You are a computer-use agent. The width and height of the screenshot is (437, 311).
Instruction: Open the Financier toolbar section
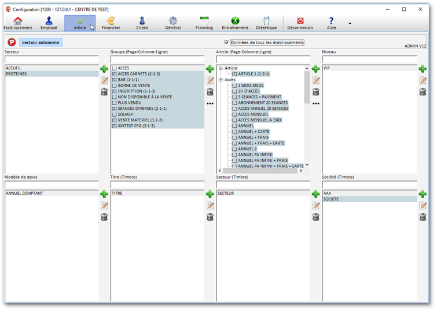click(111, 23)
